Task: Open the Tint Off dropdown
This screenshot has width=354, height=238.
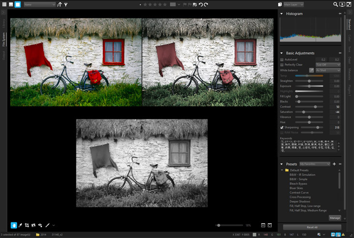Action: tap(327, 64)
